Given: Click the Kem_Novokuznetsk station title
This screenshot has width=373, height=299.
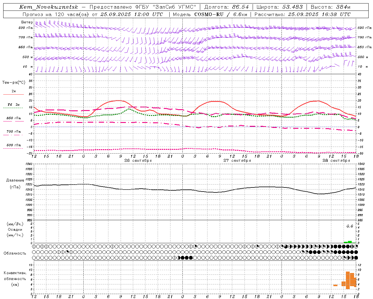Looking at the screenshot, I should [49, 7].
